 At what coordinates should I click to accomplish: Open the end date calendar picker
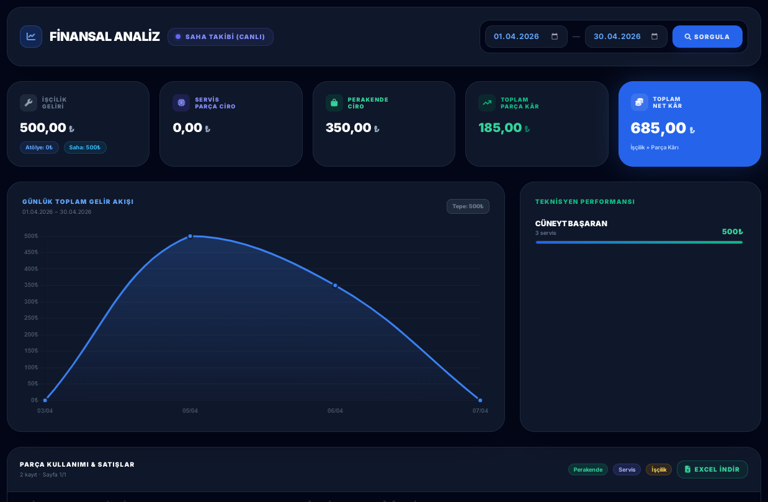point(653,37)
